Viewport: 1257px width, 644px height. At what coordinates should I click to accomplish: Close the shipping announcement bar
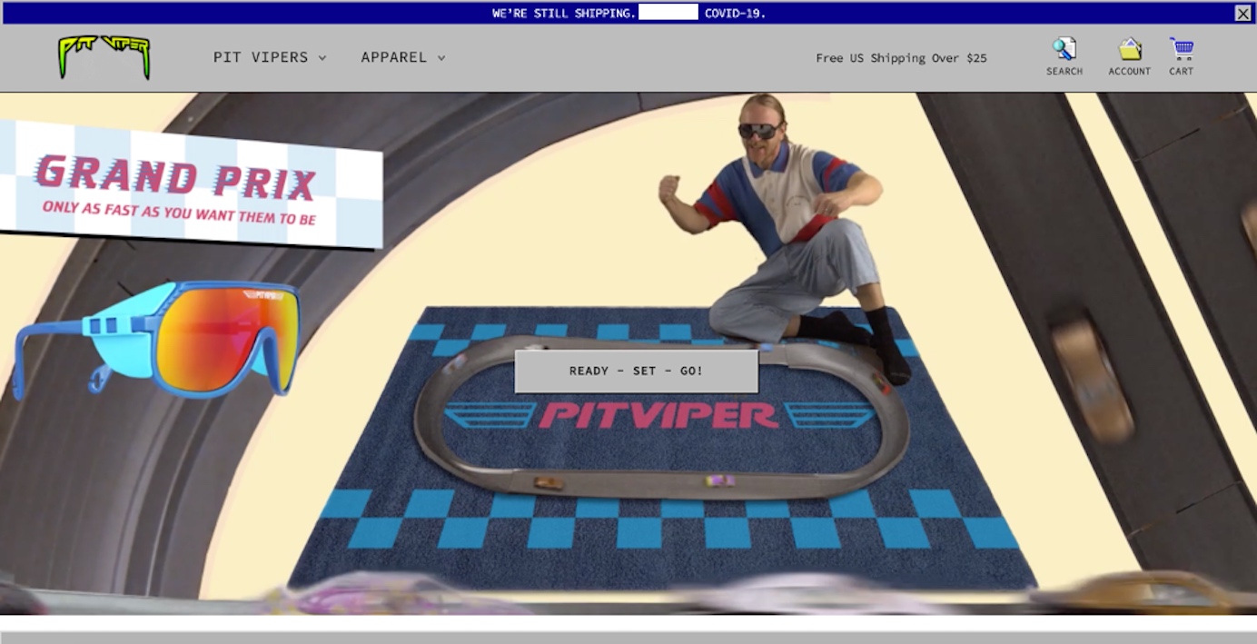coord(1243,13)
